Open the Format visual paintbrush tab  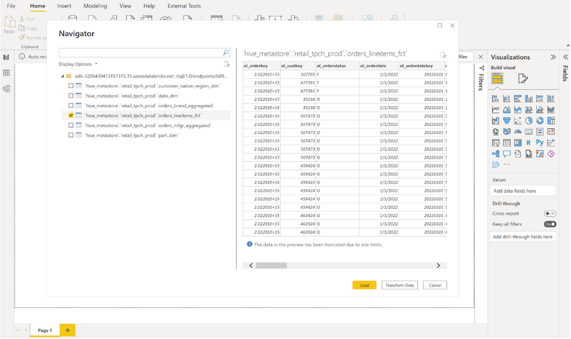[522, 79]
